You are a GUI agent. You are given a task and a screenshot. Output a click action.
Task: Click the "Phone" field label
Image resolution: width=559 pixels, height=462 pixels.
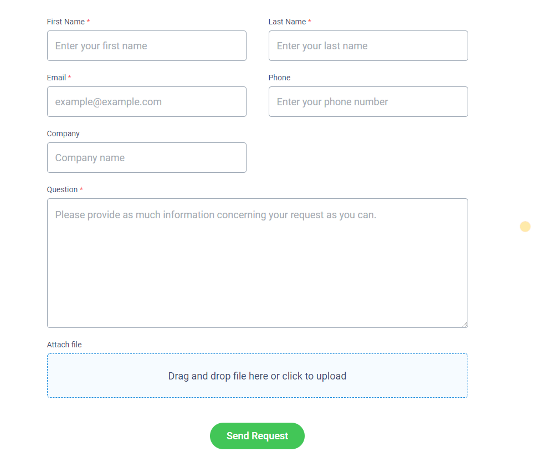[x=279, y=78]
